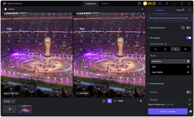The height and width of the screenshot is (117, 194).
Task: Select the Generative model checkmark
Action: click(188, 61)
